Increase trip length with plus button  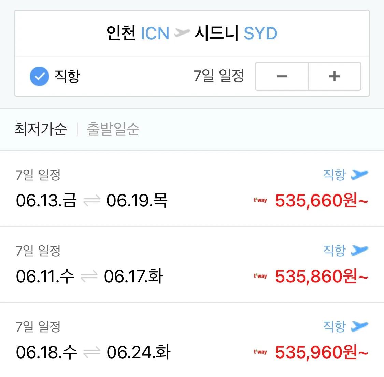pyautogui.click(x=335, y=76)
